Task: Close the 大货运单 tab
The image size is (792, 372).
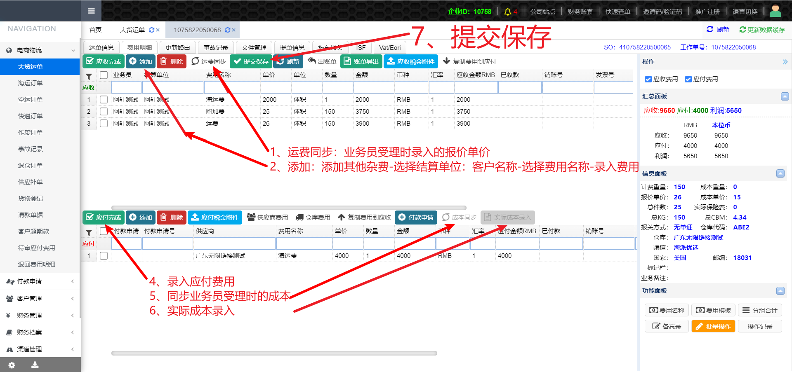Action: click(158, 30)
